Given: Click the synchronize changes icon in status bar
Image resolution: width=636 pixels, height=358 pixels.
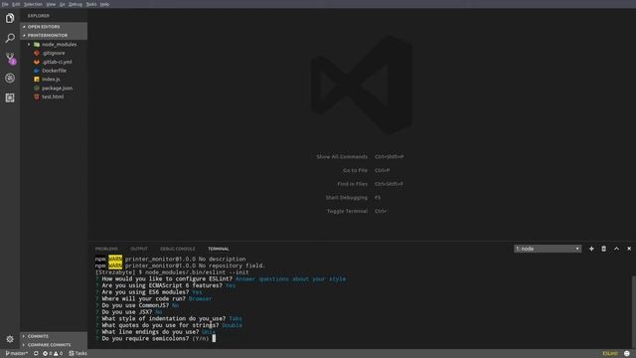Looking at the screenshot, I should tap(36, 354).
